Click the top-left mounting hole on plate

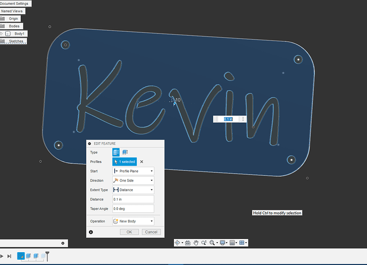click(x=65, y=45)
